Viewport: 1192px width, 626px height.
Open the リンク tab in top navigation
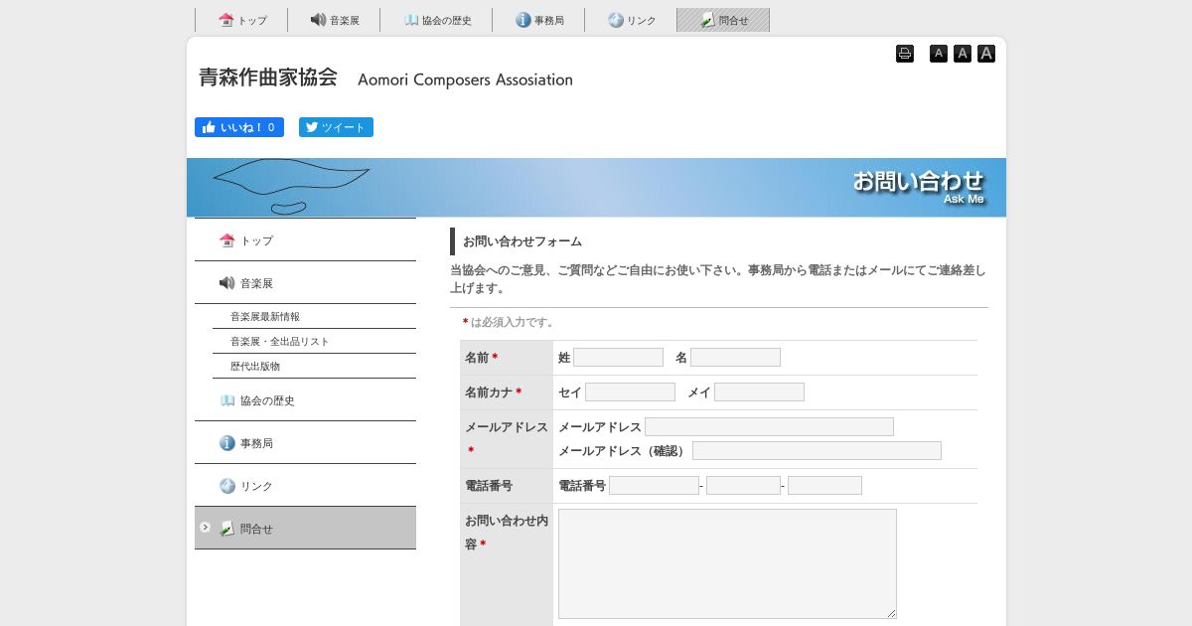(x=631, y=20)
